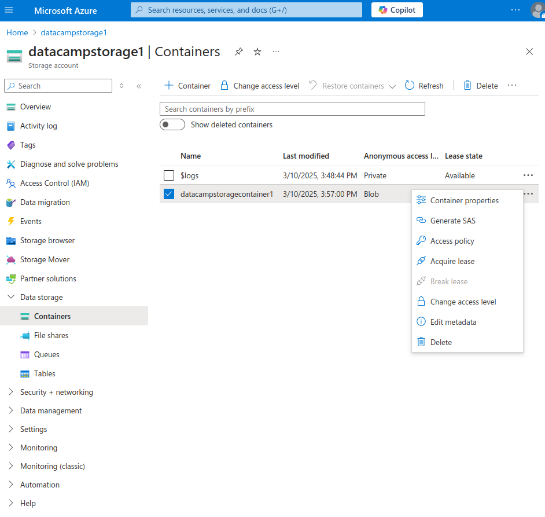Close the Containers blade
Image resolution: width=545 pixels, height=517 pixels.
tap(529, 52)
